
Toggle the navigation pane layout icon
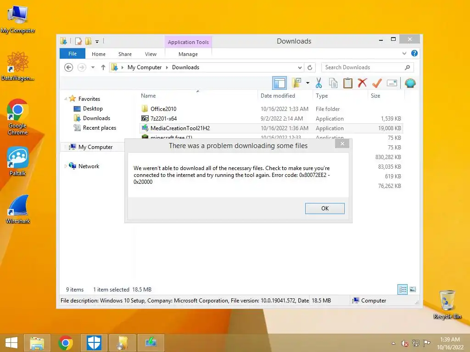280,83
